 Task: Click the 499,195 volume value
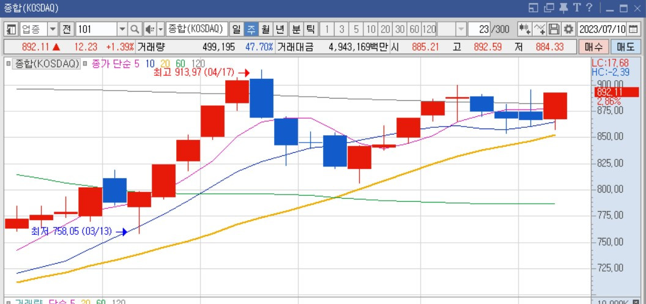click(x=218, y=47)
